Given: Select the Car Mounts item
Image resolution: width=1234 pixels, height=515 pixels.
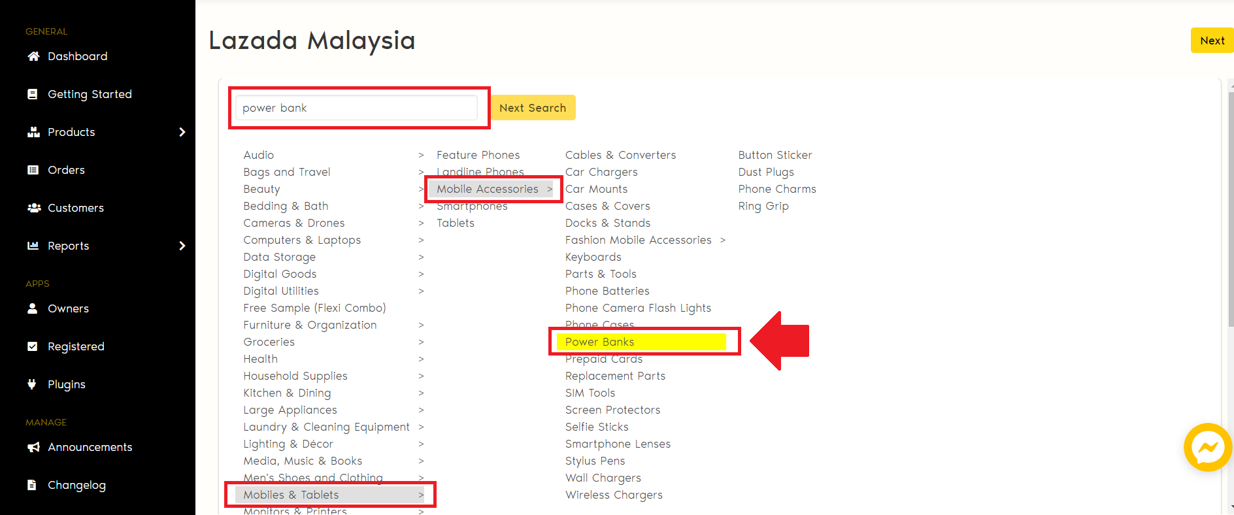Looking at the screenshot, I should [596, 189].
